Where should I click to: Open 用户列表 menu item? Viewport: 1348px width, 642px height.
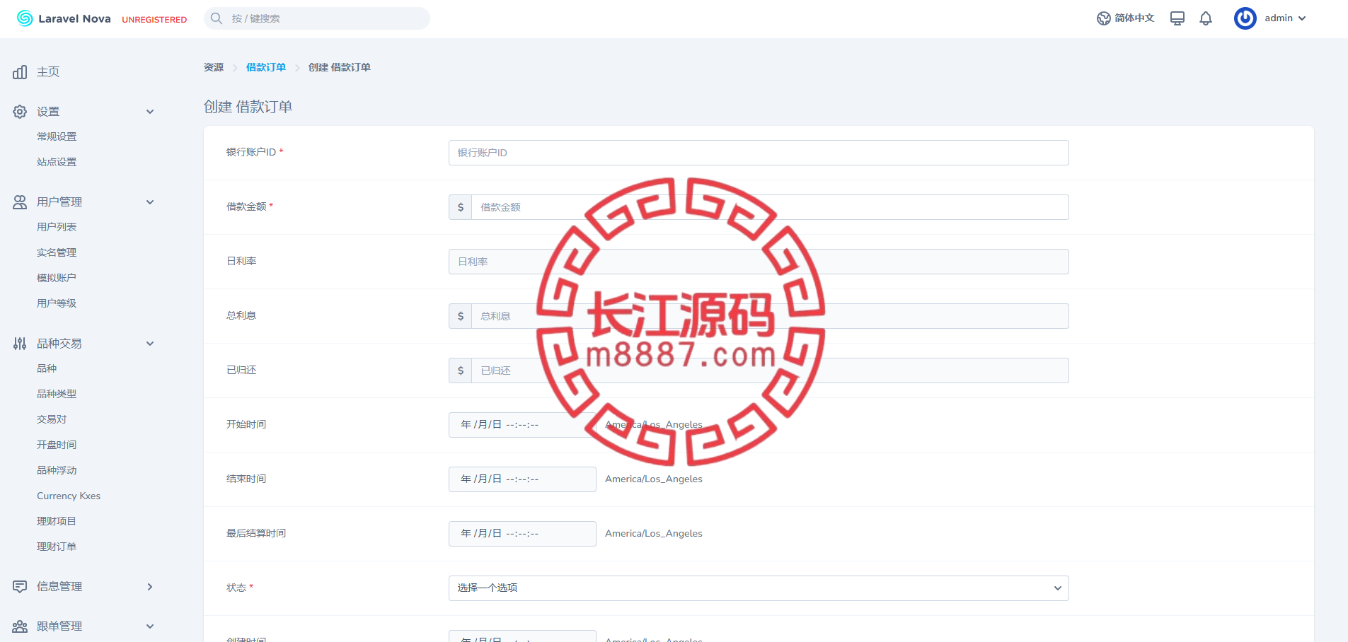click(57, 227)
